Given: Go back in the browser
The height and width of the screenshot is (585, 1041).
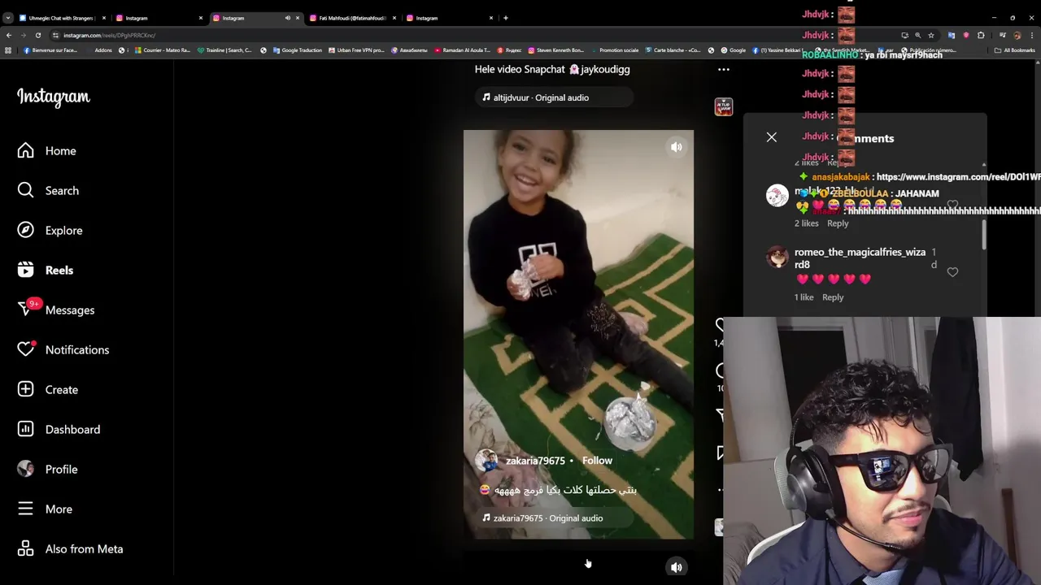Looking at the screenshot, I should 9,35.
